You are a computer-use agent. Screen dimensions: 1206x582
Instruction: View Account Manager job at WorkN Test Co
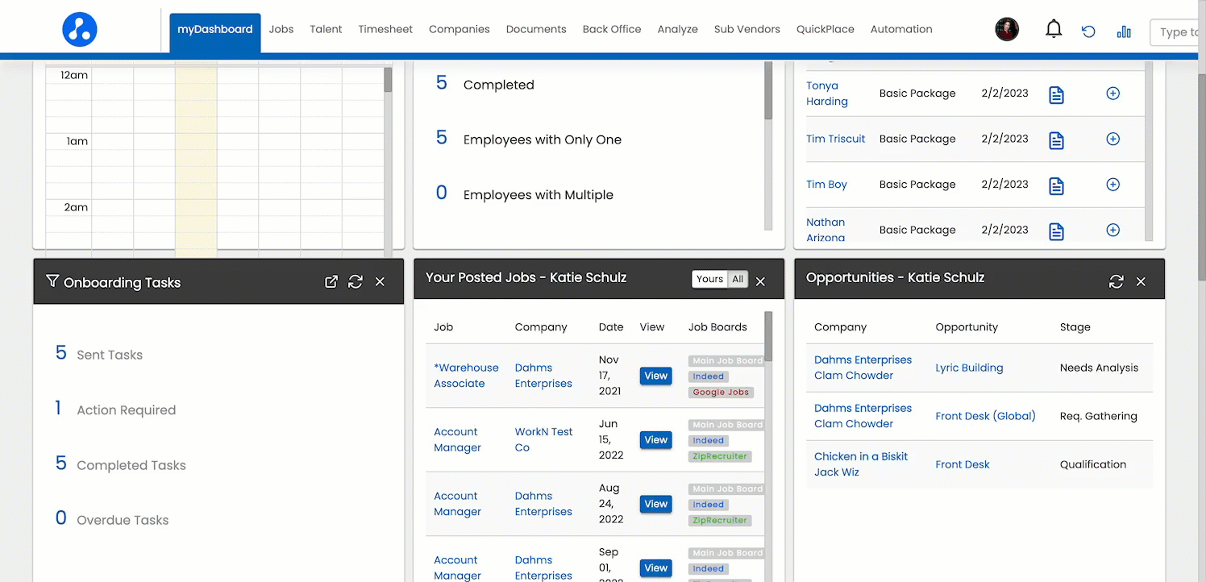(655, 440)
